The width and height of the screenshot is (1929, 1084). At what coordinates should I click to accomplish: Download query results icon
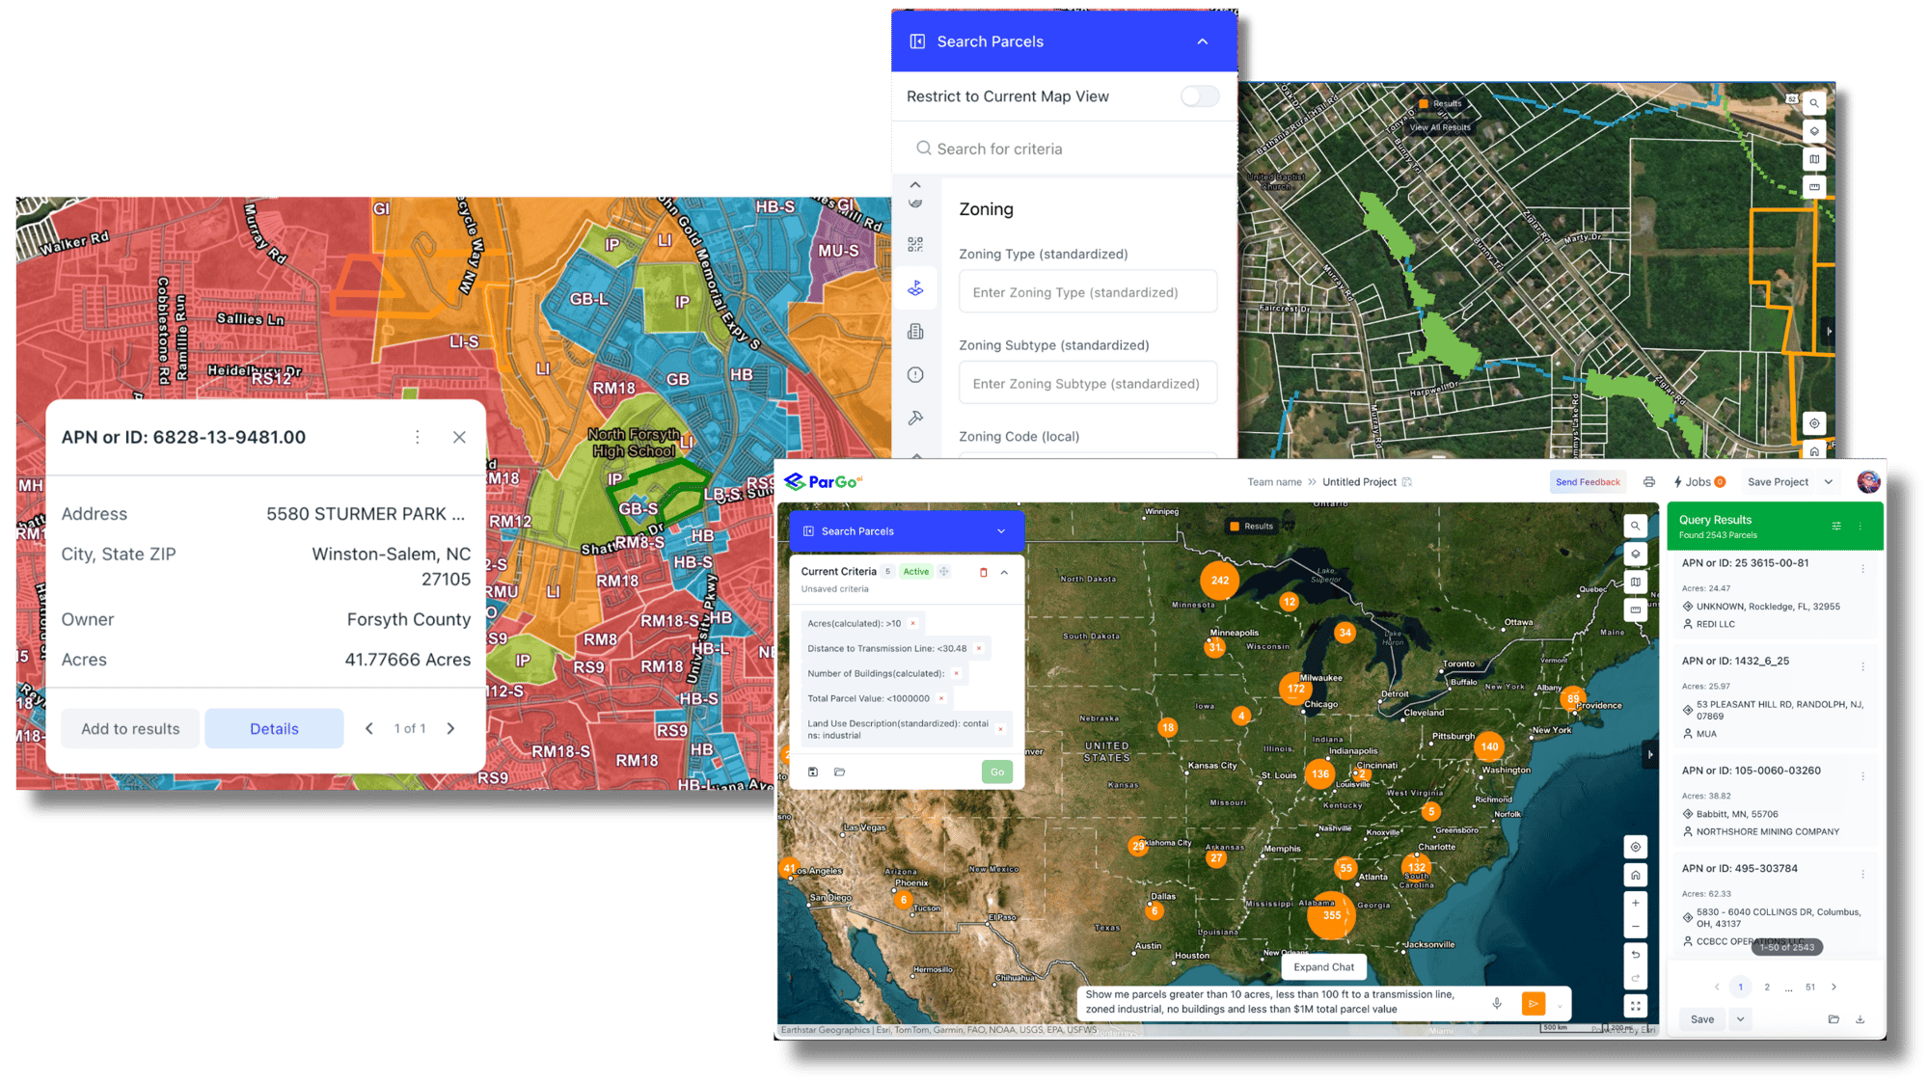pyautogui.click(x=1860, y=1019)
